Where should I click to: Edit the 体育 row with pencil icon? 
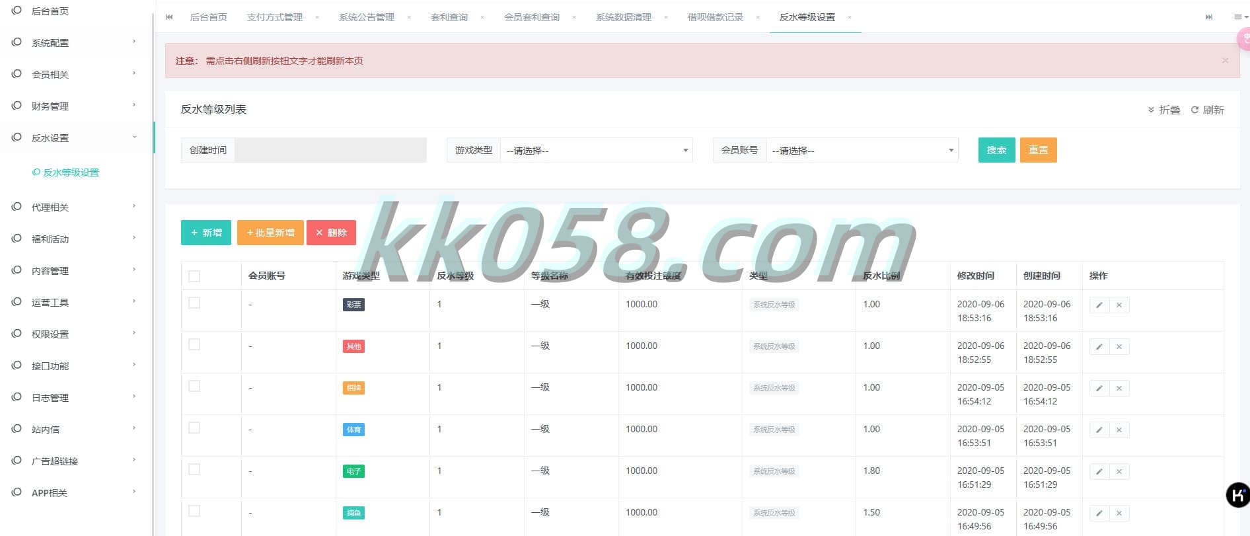pos(1099,430)
